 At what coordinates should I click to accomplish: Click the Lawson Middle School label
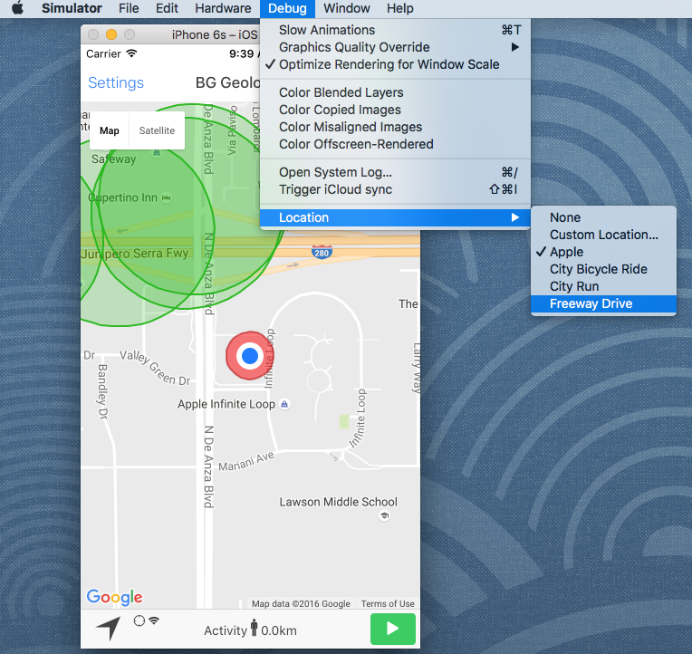(339, 502)
